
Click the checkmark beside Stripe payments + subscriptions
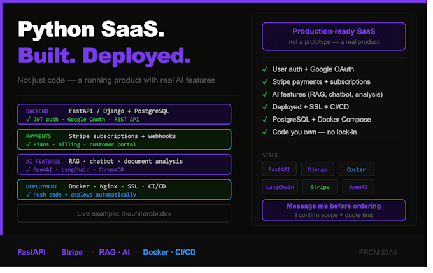(265, 82)
